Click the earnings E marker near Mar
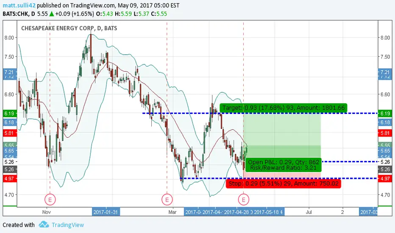 click(167, 200)
